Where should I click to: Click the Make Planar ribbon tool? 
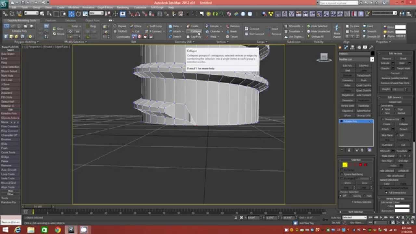tap(337, 31)
